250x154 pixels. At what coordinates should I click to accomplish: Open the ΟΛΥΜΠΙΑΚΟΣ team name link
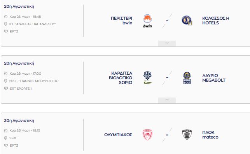pos(118,135)
